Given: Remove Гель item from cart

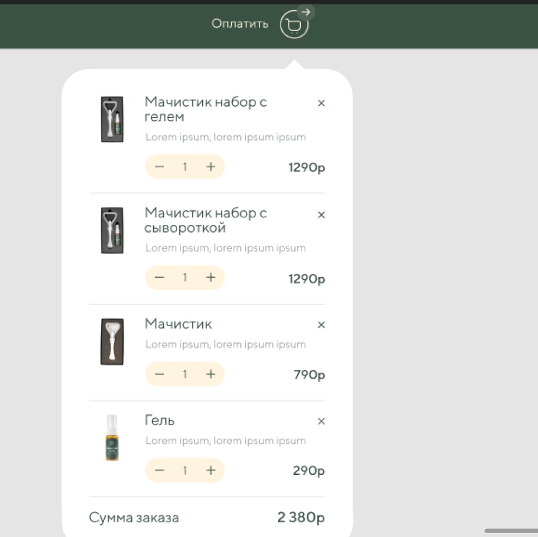Looking at the screenshot, I should (321, 421).
